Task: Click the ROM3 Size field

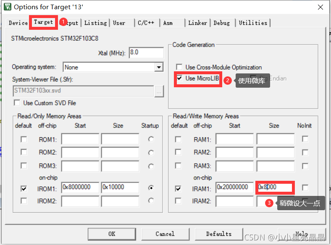Action: (x=120, y=166)
